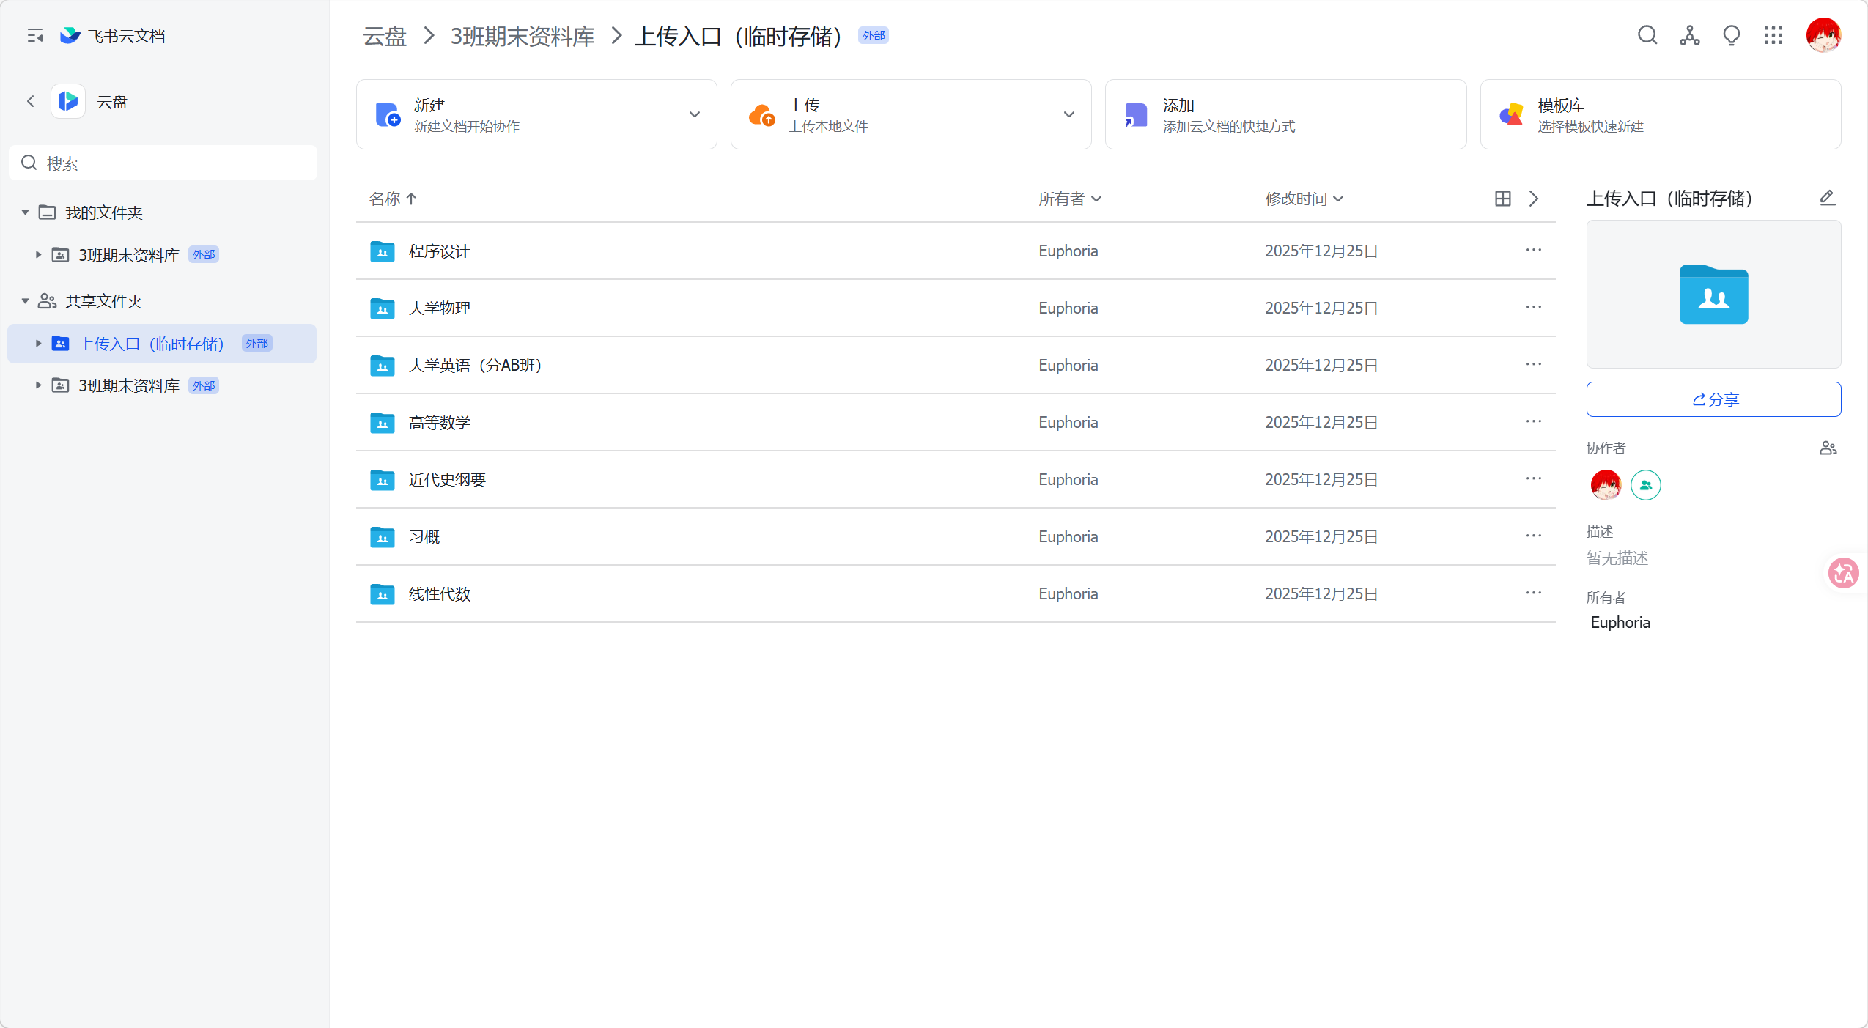Open the 线性代数 folder
1868x1028 pixels.
pos(439,594)
